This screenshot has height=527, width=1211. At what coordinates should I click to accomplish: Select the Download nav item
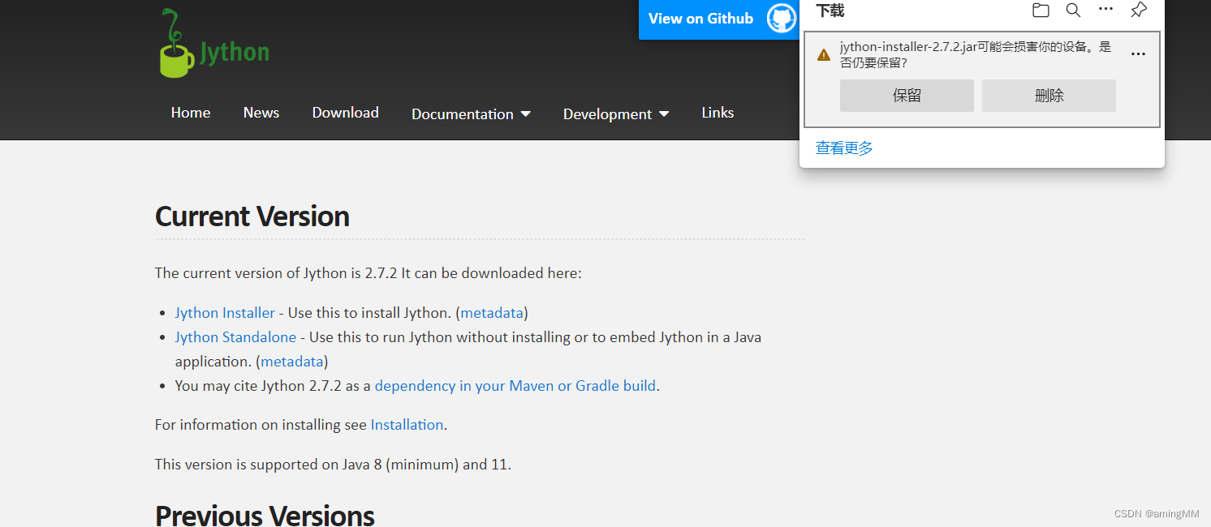[x=345, y=113]
